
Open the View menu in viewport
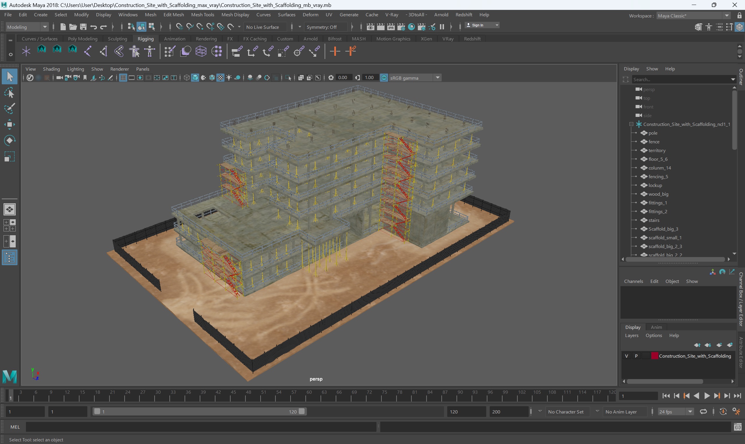[x=30, y=69]
